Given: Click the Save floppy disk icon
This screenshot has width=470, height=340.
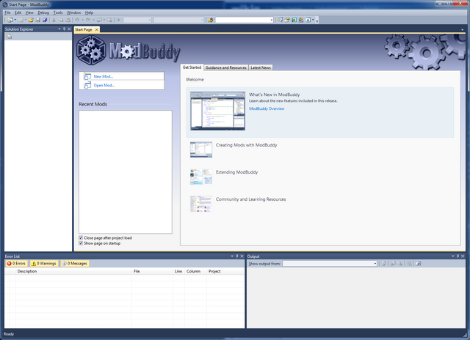Looking at the screenshot, I should coord(38,20).
